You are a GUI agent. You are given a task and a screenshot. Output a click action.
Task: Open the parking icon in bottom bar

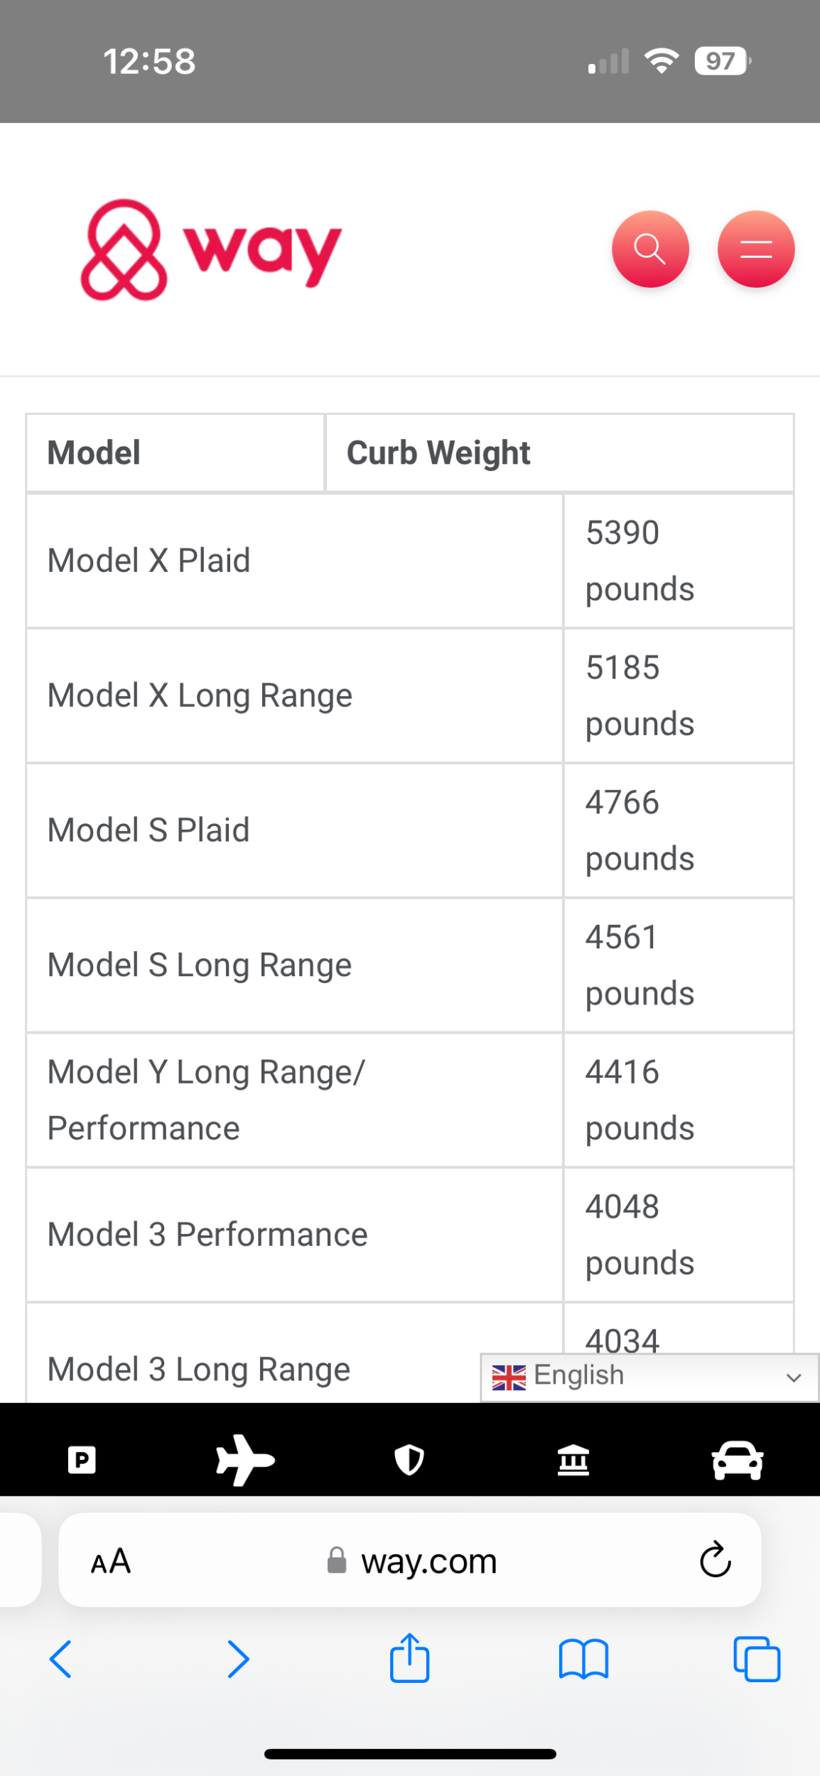82,1460
